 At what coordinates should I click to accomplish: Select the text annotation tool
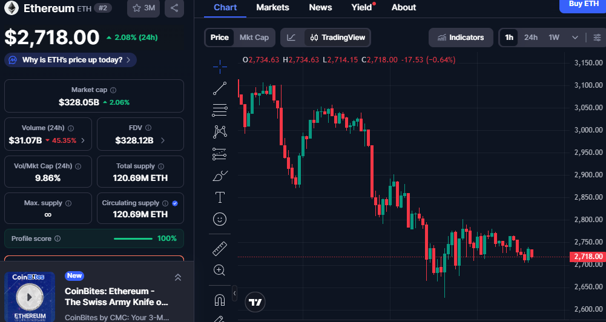220,197
